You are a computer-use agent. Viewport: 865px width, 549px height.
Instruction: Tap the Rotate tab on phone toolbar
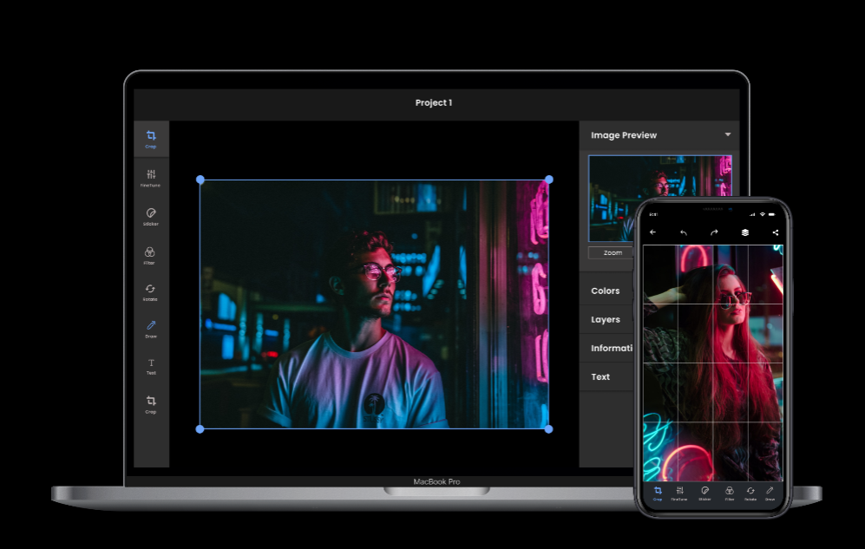750,493
